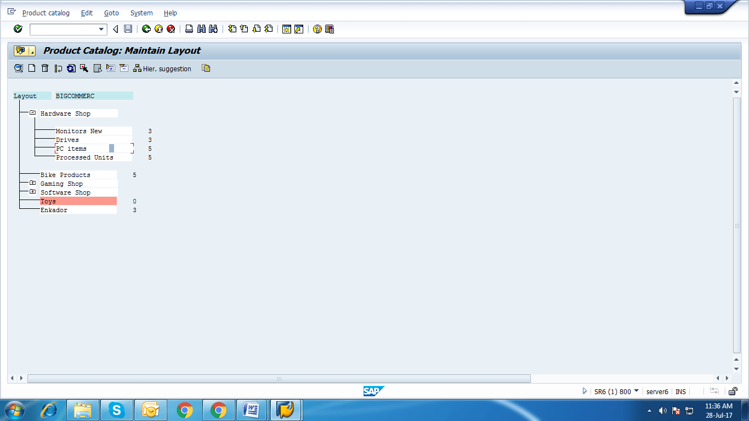Screen dimensions: 749x421
Task: Expand the Gaming Shop folder node
Action: click(x=32, y=183)
